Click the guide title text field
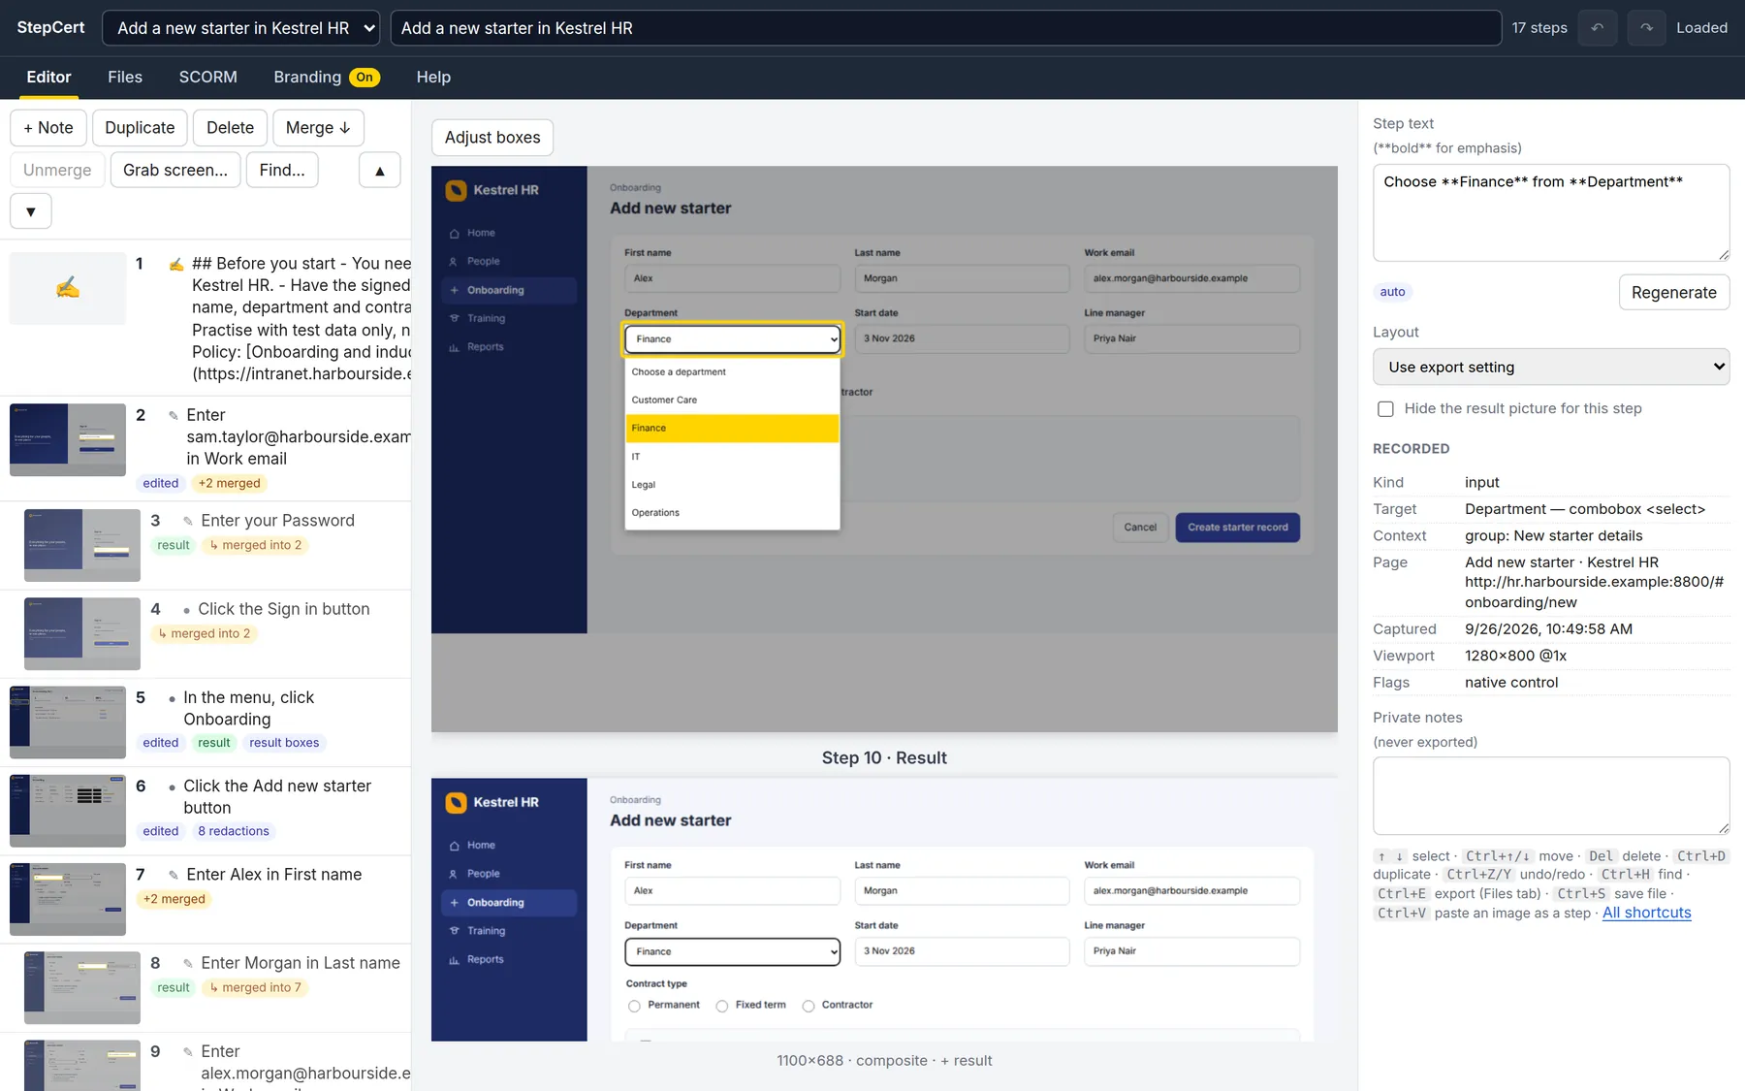 [x=945, y=28]
